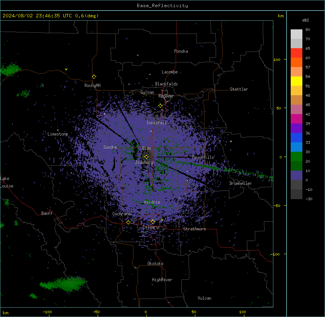The height and width of the screenshot is (317, 325).
Task: Click the Base_Reflectivity title
Action: tap(162, 6)
